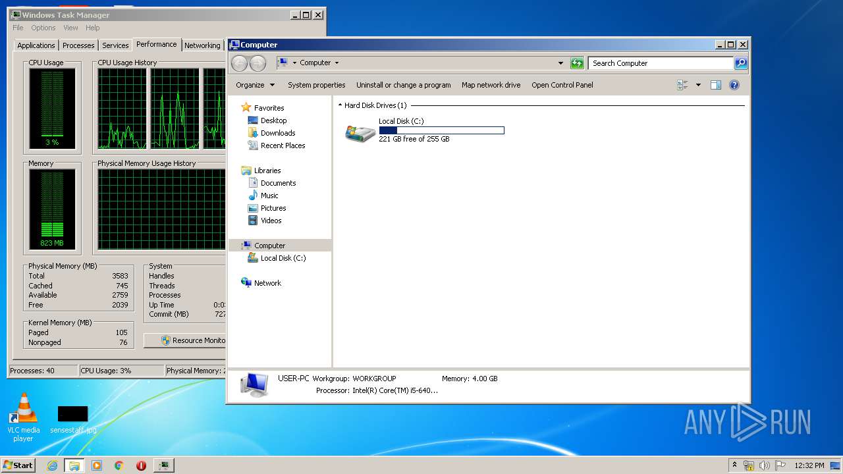Switch to Task Manager taskbar button

click(x=163, y=465)
